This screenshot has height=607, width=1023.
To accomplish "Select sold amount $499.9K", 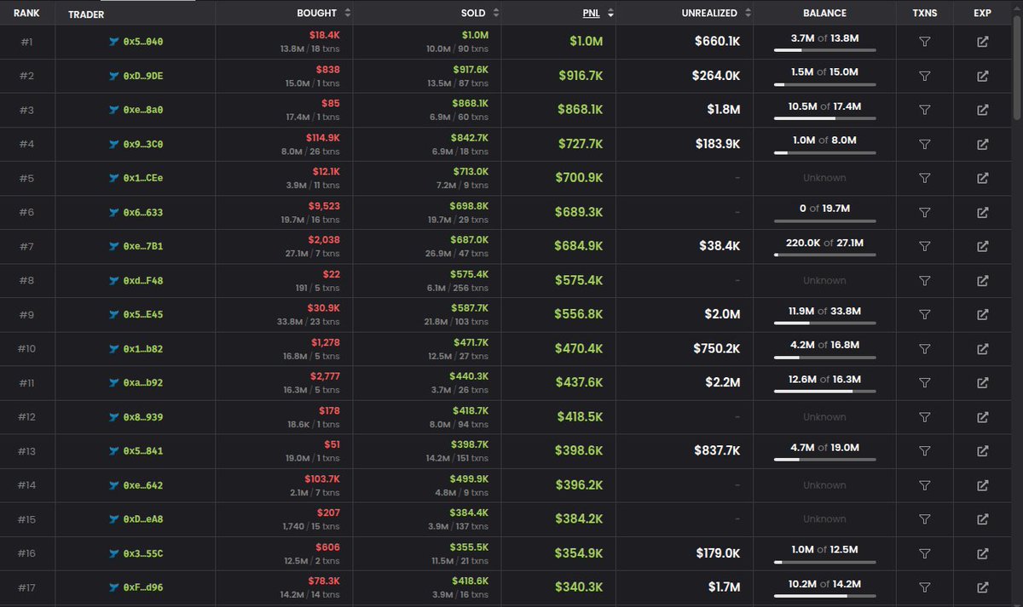I will click(x=470, y=479).
